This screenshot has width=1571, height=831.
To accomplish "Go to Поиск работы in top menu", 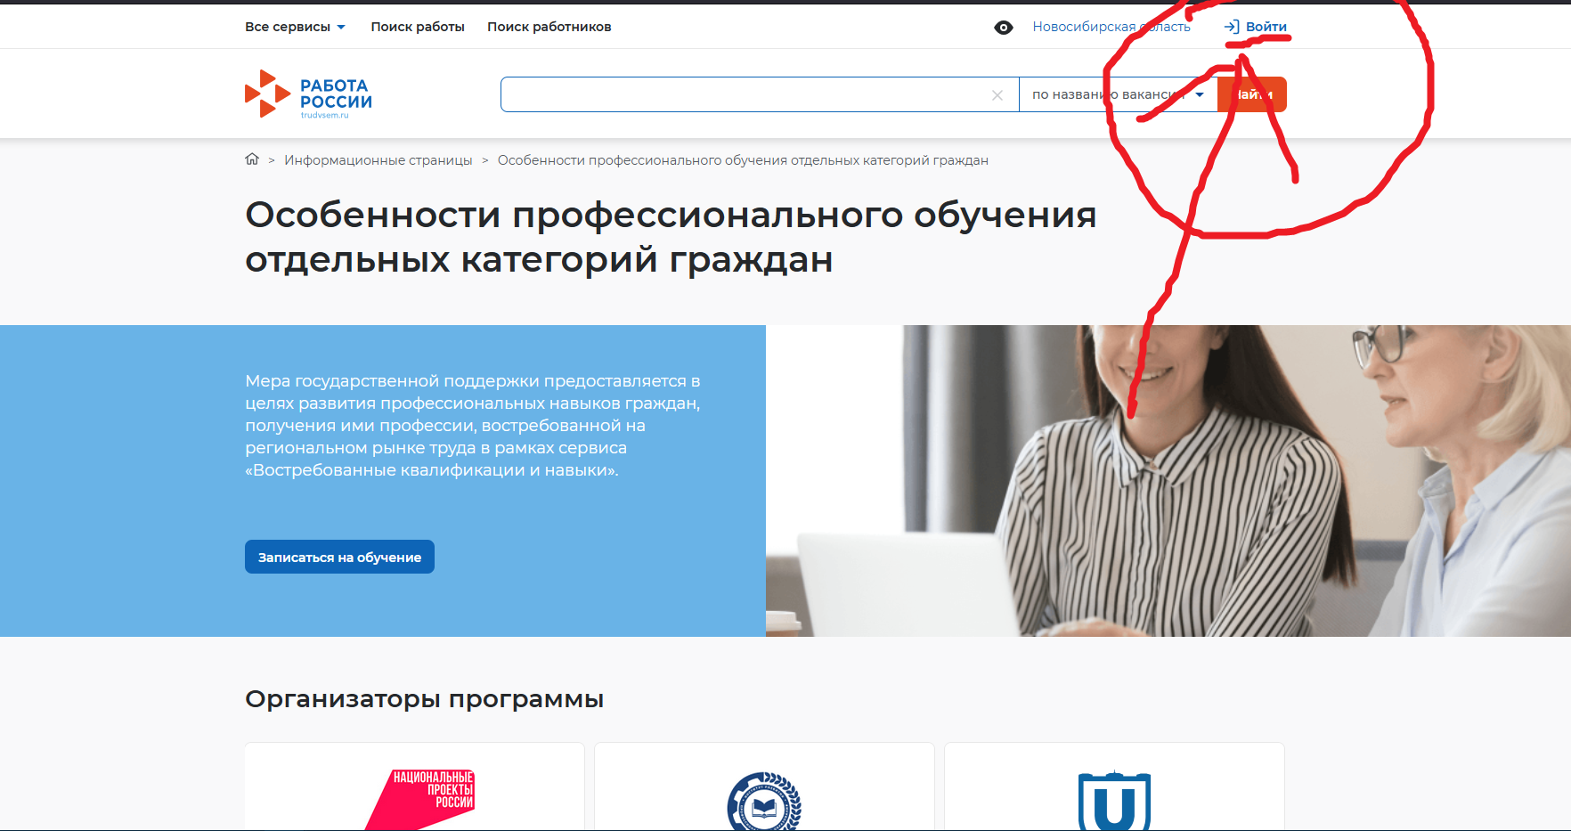I will [x=417, y=27].
